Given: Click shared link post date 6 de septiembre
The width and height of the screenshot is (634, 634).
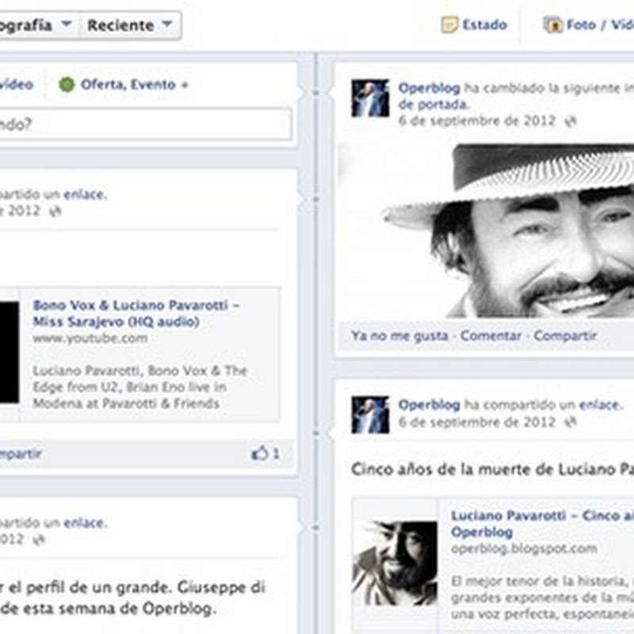Looking at the screenshot, I should pyautogui.click(x=477, y=422).
